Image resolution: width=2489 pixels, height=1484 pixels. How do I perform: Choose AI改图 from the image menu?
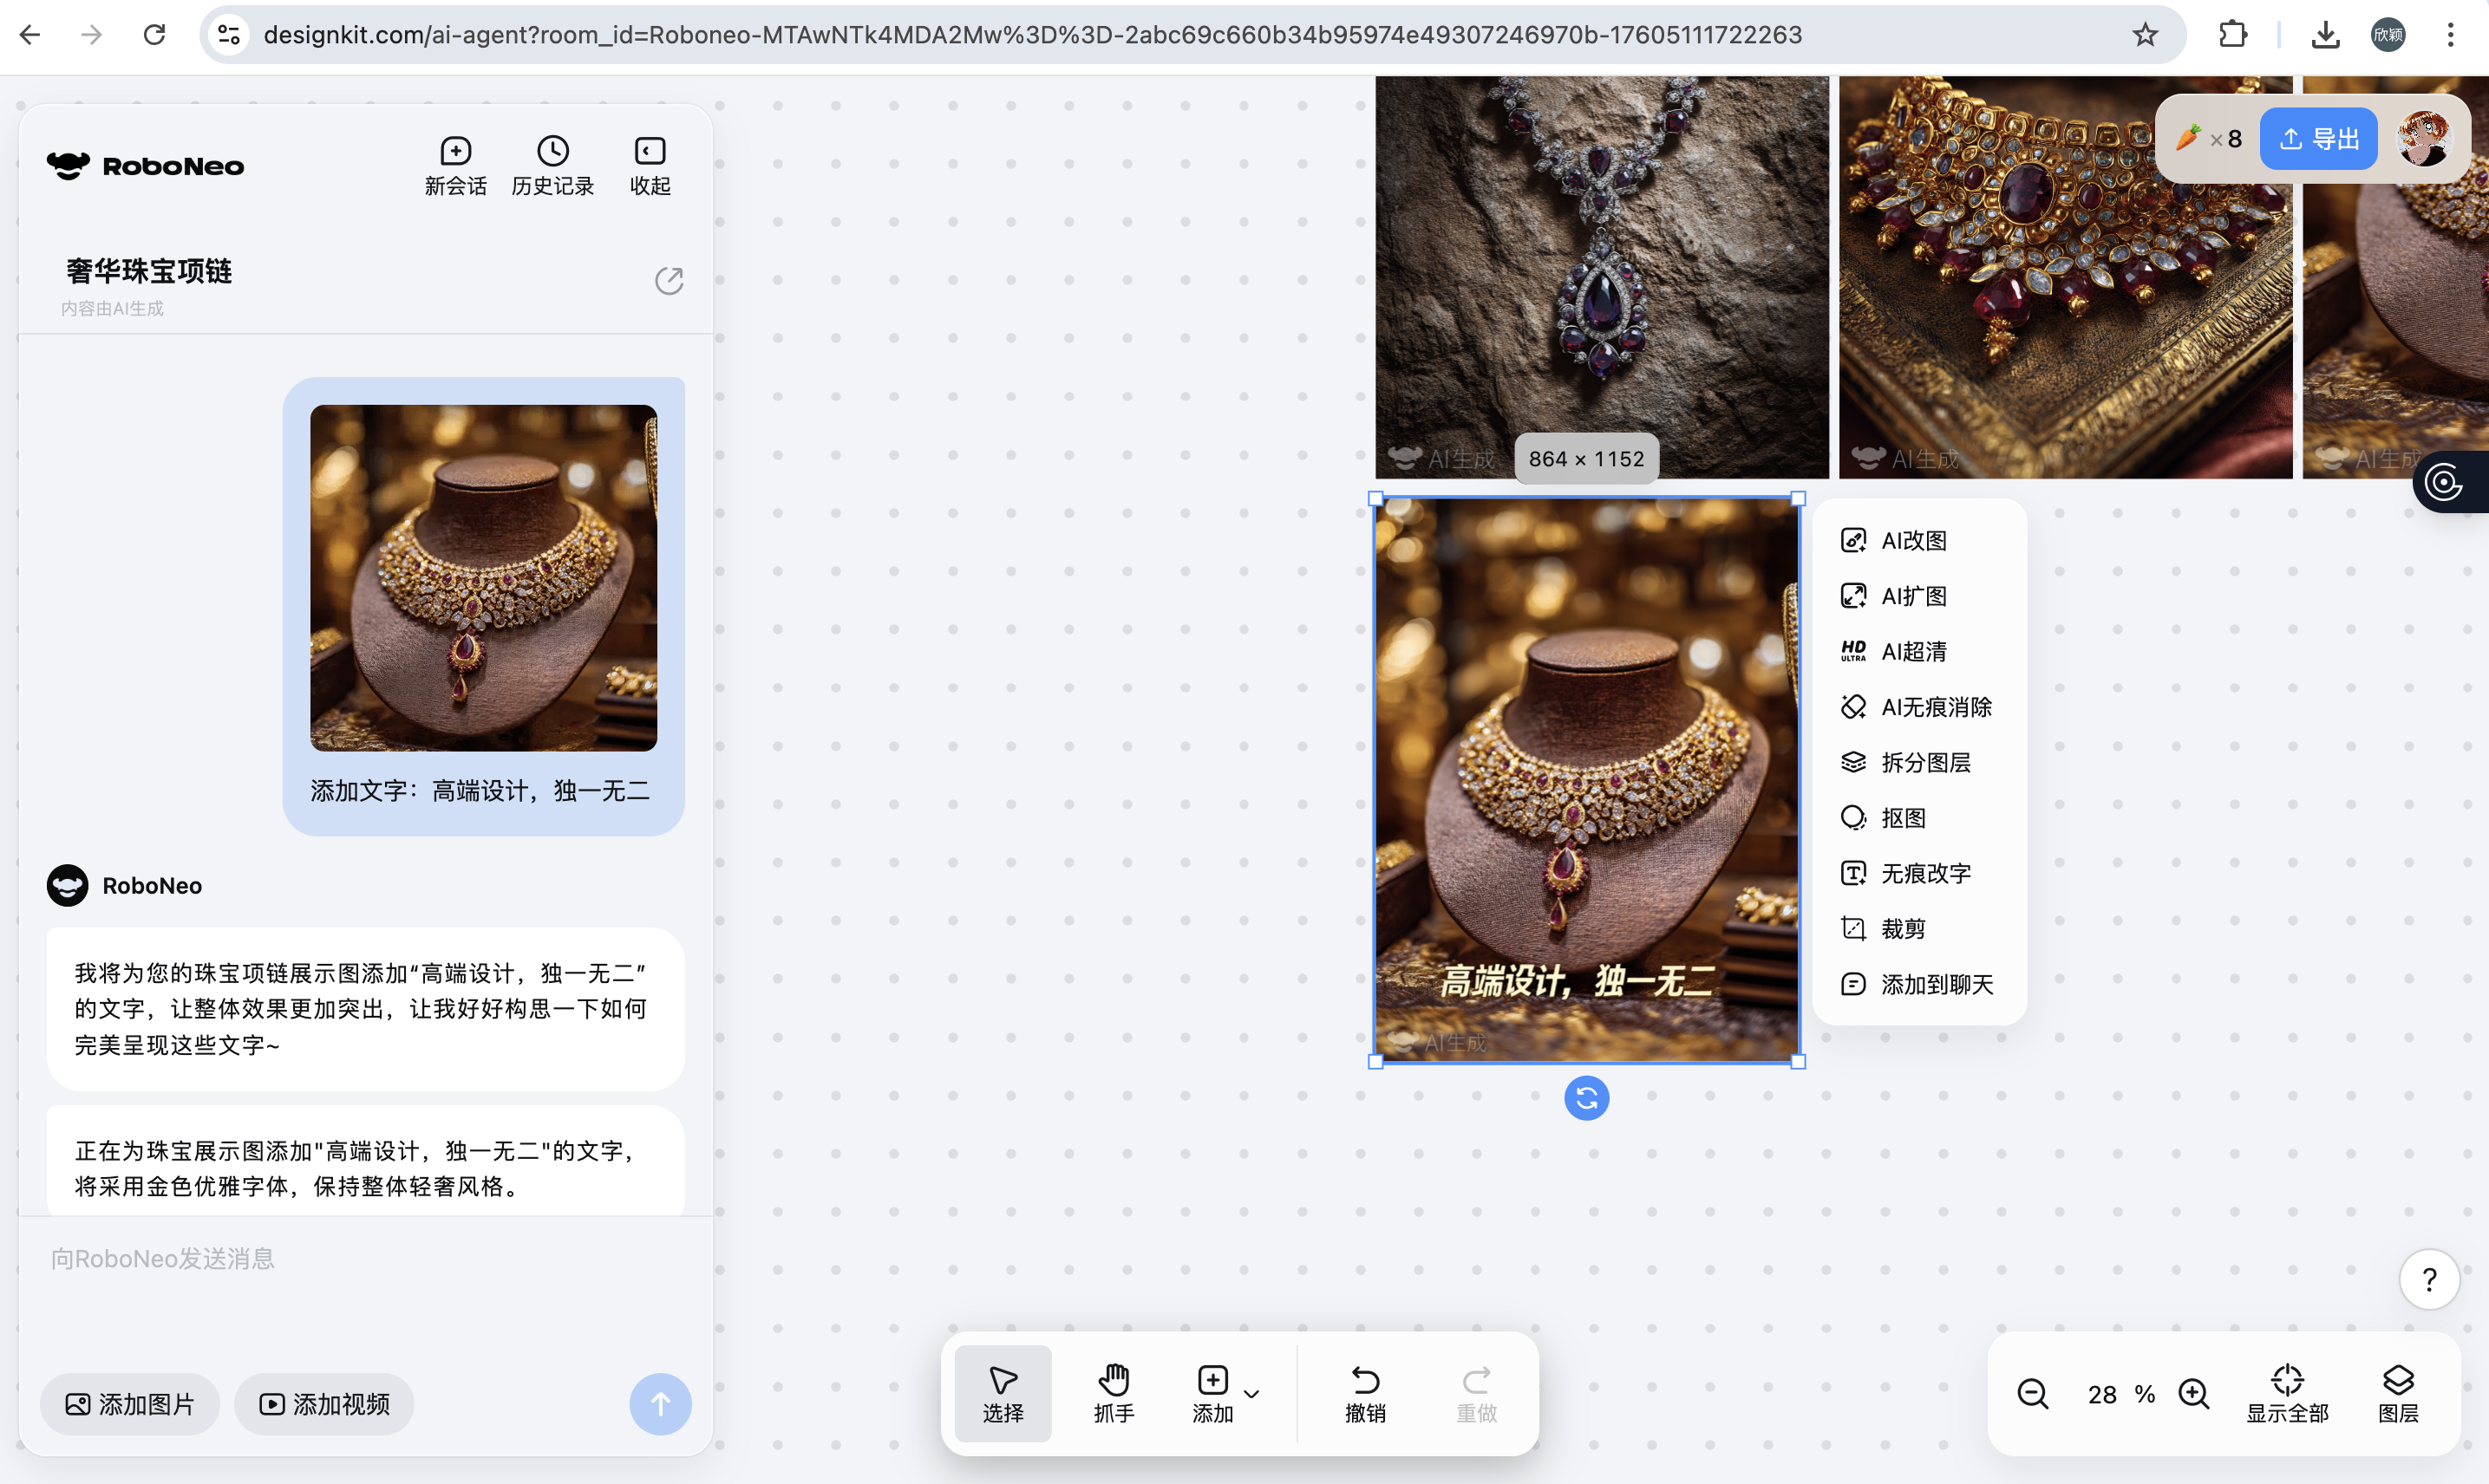click(x=1913, y=541)
